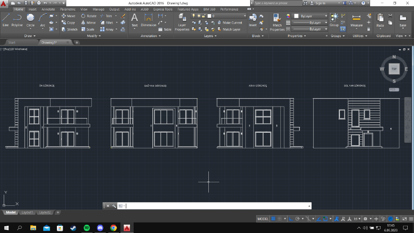414x233 pixels.
Task: Click the object color wheel icon
Action: 288,16
